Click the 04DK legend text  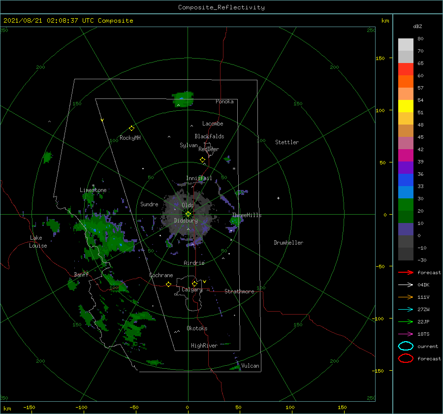click(423, 285)
